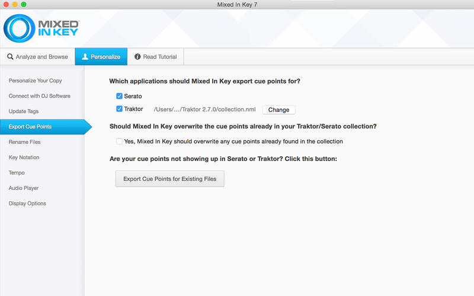Image resolution: width=474 pixels, height=296 pixels.
Task: Open Display Options section
Action: pos(27,203)
